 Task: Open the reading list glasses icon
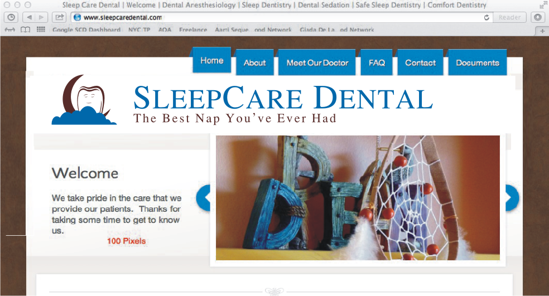point(9,30)
